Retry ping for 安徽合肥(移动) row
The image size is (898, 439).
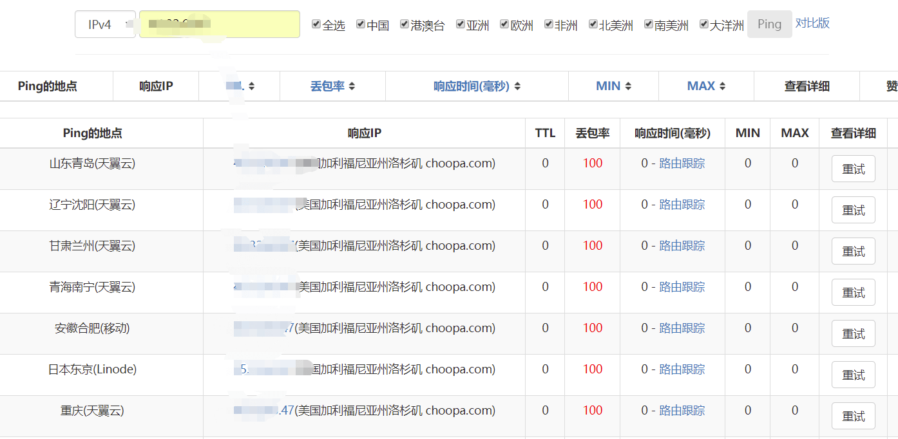(x=853, y=334)
